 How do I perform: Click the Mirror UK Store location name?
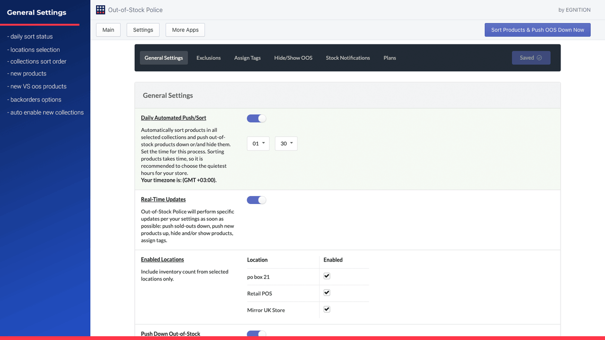coord(266,310)
